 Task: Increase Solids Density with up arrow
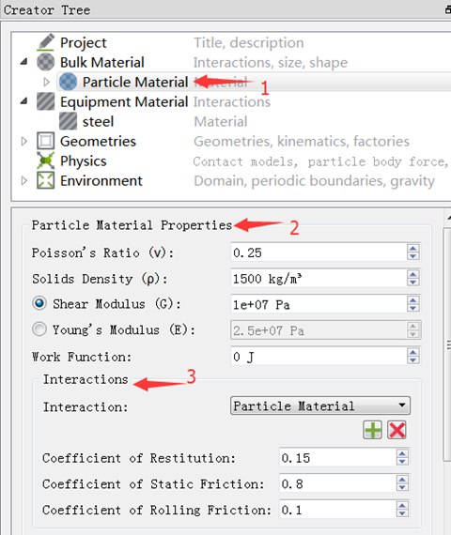click(x=413, y=274)
